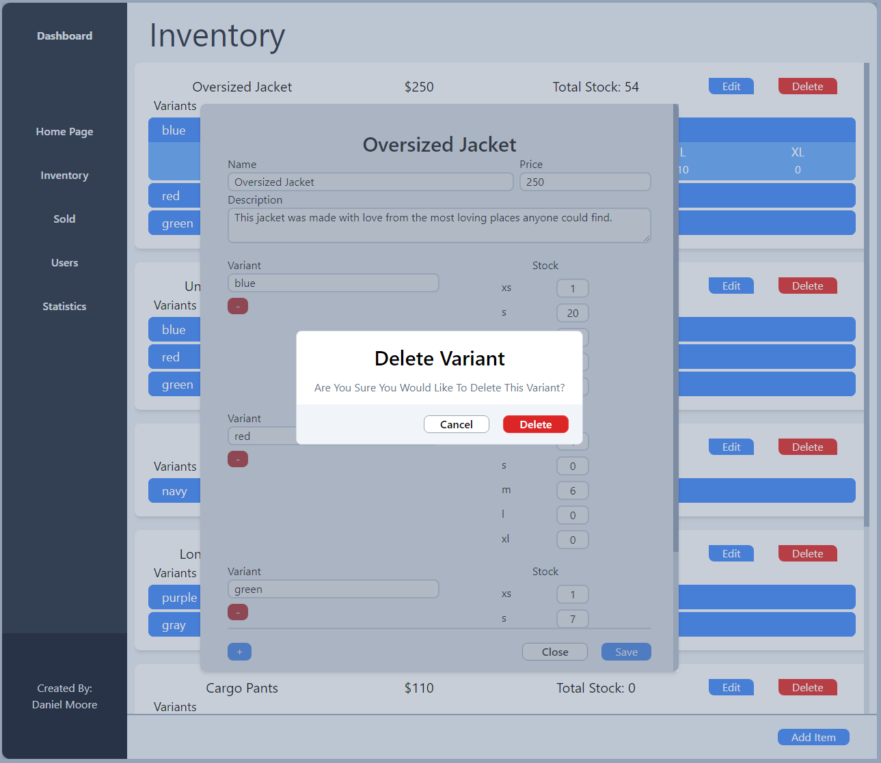Image resolution: width=881 pixels, height=763 pixels.
Task: Click the green variant s stock field showing 7
Action: (x=573, y=619)
